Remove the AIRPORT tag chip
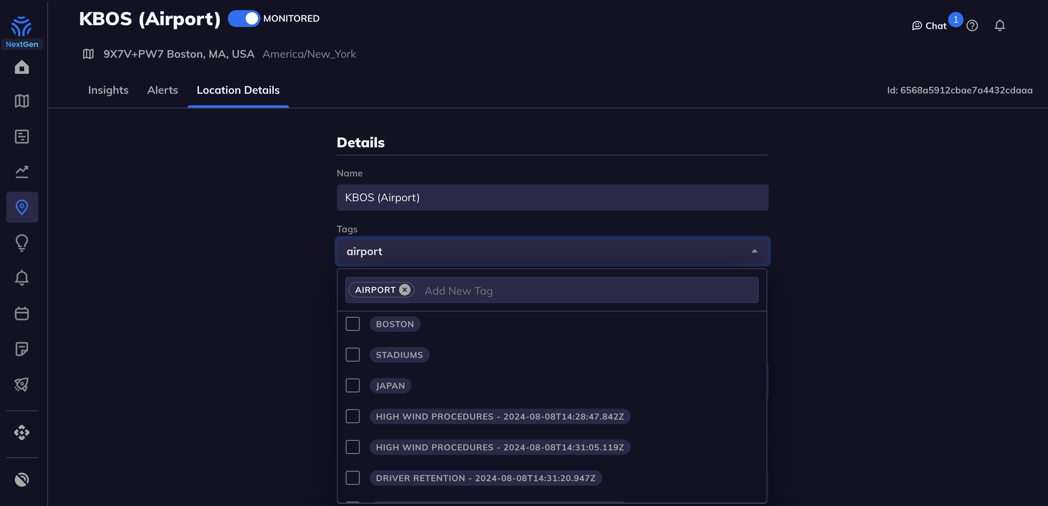 click(x=404, y=289)
